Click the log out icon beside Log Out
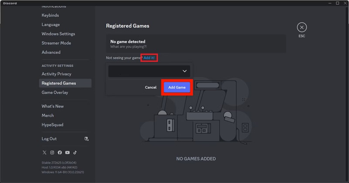Screen dimensions: 349x183 (86, 139)
